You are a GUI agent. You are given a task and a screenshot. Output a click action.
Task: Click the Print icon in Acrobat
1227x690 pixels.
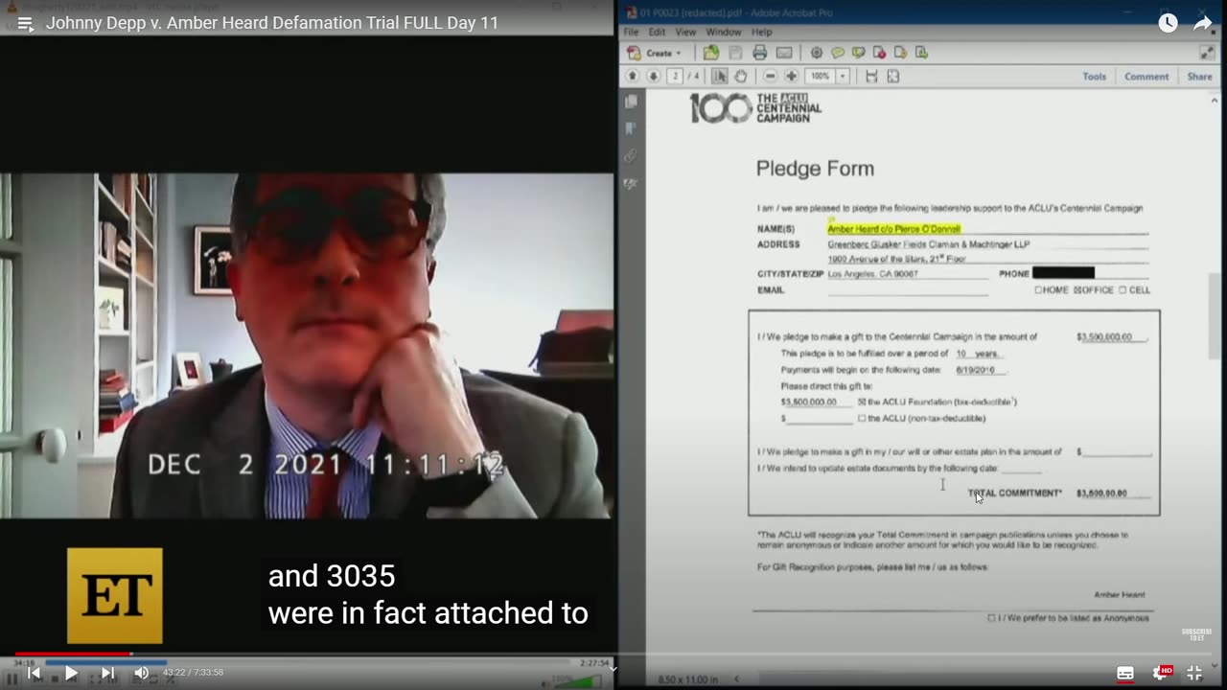tap(759, 53)
